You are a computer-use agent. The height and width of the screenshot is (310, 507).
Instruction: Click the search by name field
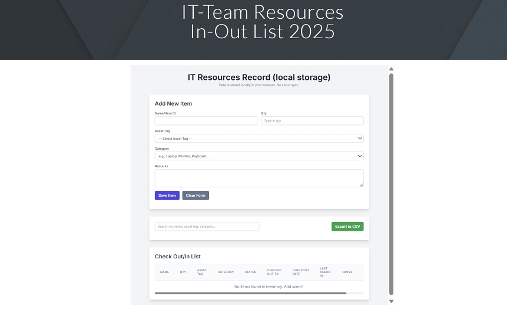(x=207, y=227)
